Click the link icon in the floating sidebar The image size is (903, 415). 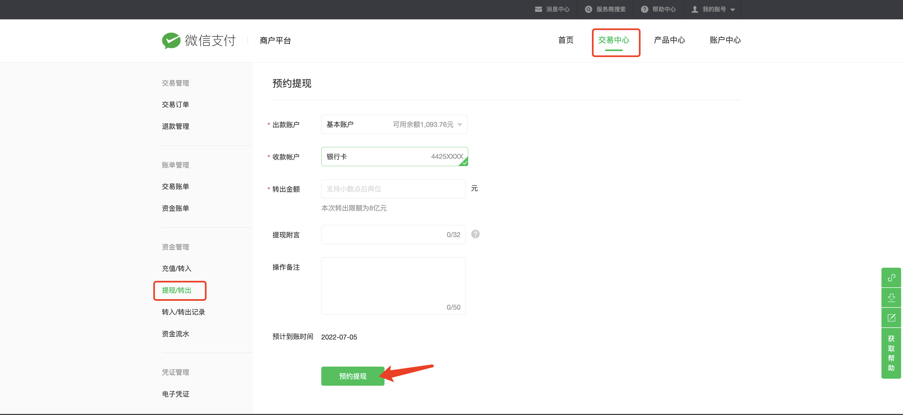pos(891,278)
